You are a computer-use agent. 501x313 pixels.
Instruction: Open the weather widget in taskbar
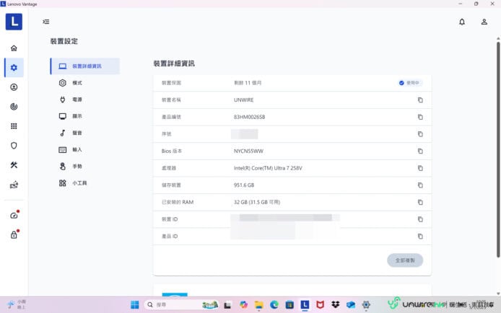pos(17,304)
